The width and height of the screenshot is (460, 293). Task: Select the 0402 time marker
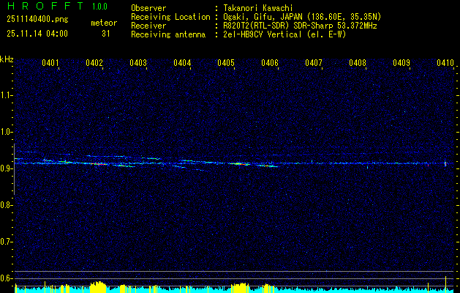tap(94, 64)
